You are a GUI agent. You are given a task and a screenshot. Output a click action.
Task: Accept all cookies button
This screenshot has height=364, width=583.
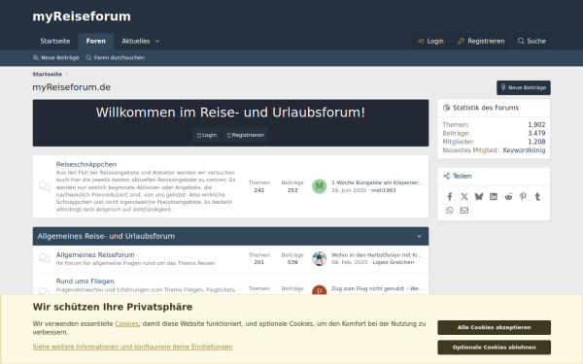point(495,328)
